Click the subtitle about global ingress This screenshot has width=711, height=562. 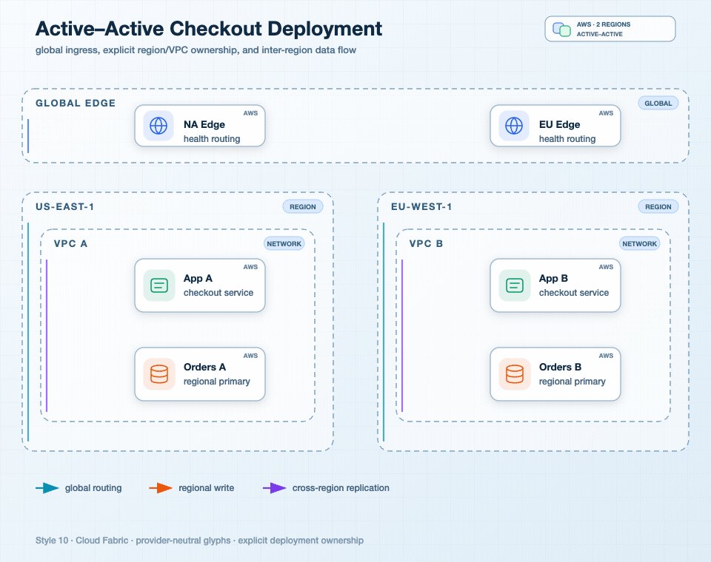click(196, 50)
